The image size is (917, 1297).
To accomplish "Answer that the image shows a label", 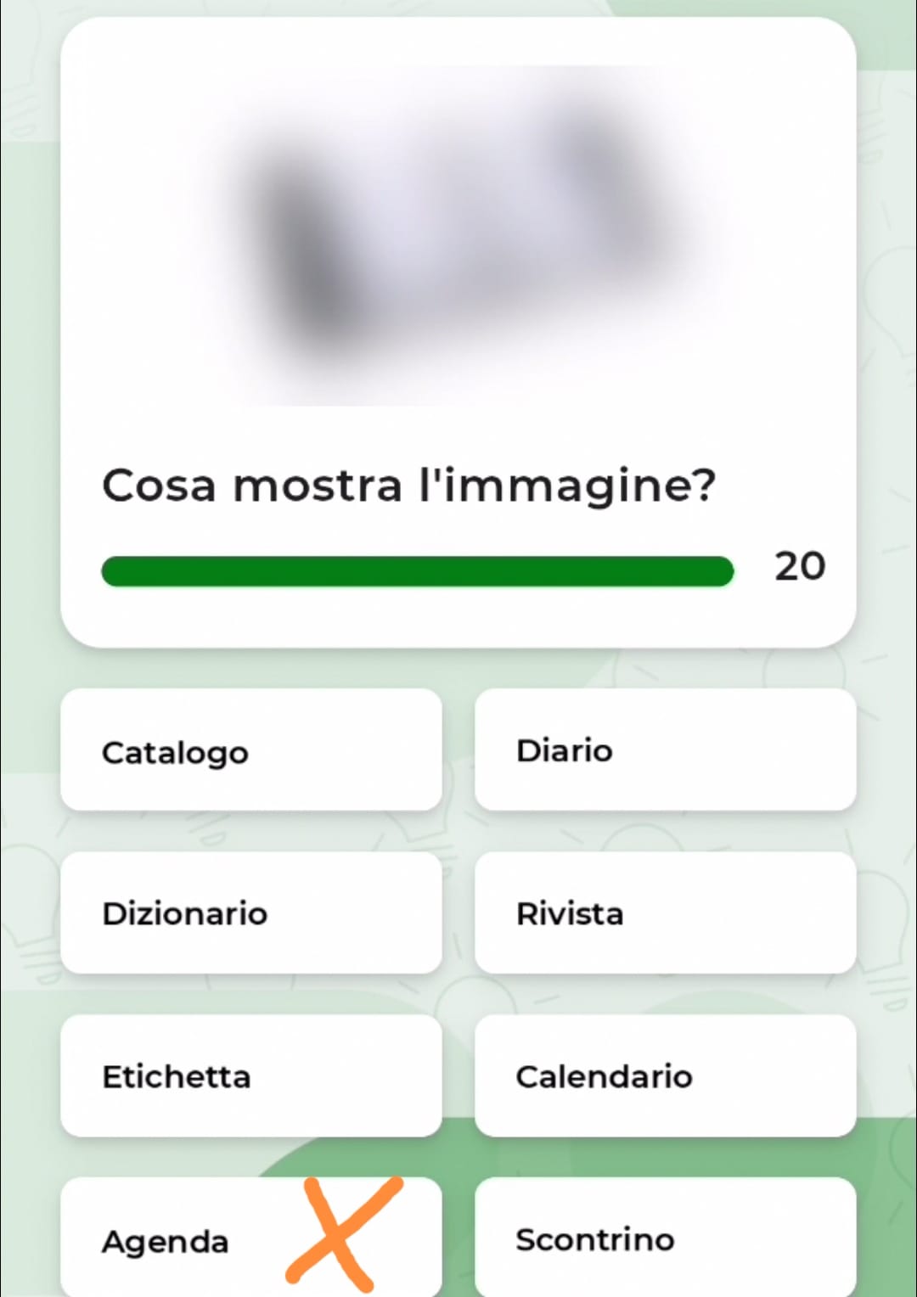I will tap(251, 1076).
